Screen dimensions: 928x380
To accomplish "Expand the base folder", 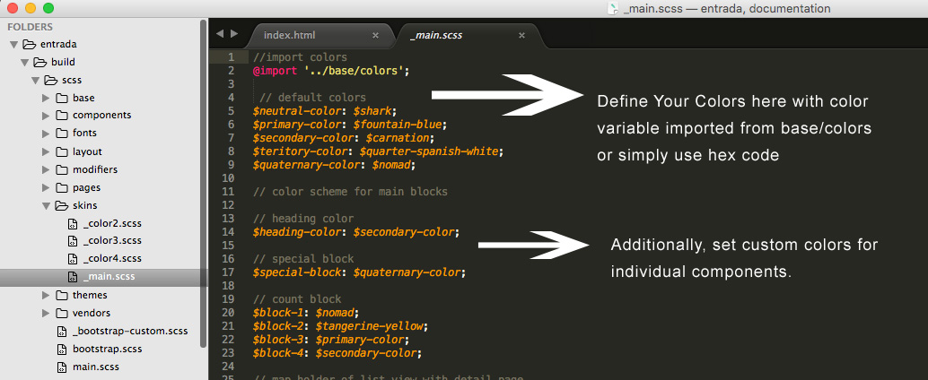I will tap(46, 98).
